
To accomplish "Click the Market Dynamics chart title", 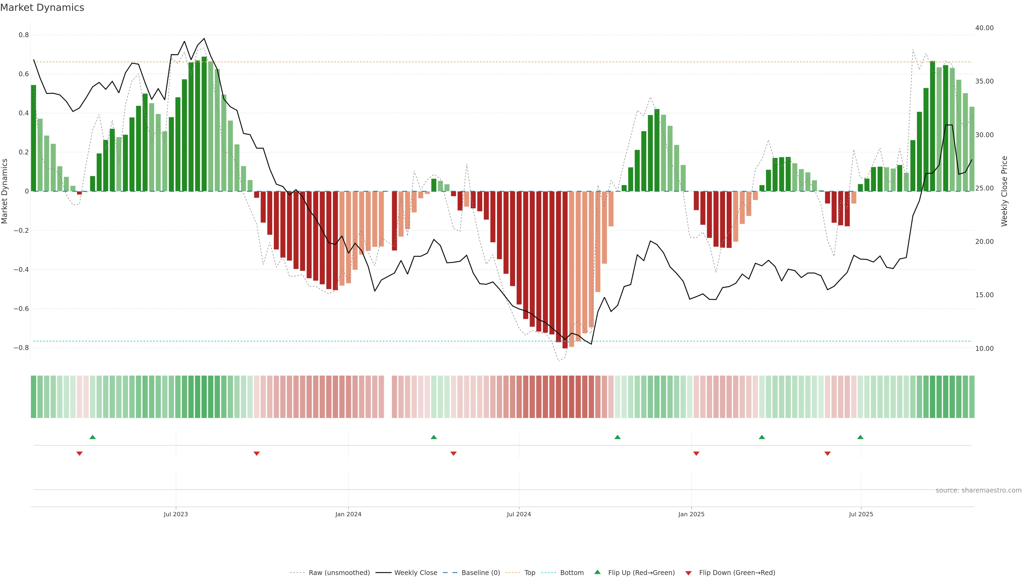I will coord(42,8).
